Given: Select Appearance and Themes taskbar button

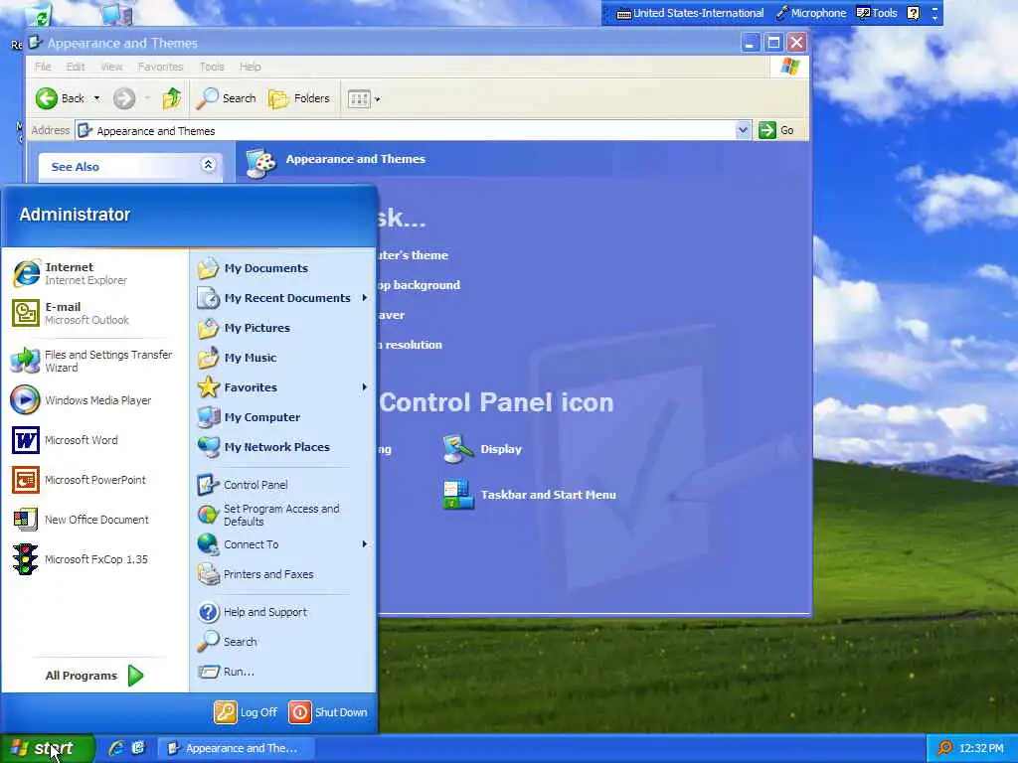Looking at the screenshot, I should coord(235,749).
